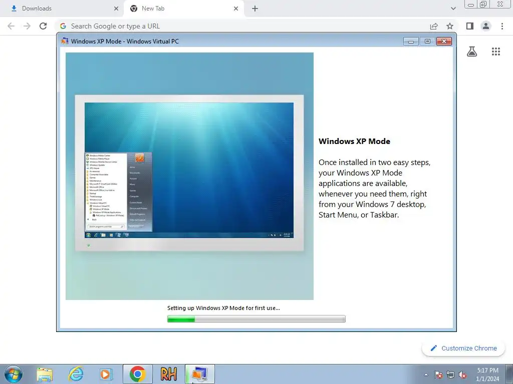The width and height of the screenshot is (513, 384).
Task: Switch to the Downloads tab
Action: [x=62, y=8]
